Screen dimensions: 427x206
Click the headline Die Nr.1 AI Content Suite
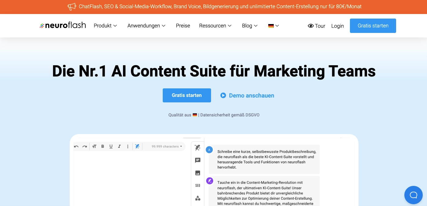pyautogui.click(x=214, y=71)
